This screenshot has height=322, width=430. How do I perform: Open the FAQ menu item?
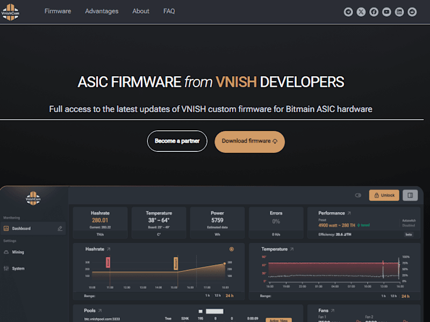click(x=169, y=11)
